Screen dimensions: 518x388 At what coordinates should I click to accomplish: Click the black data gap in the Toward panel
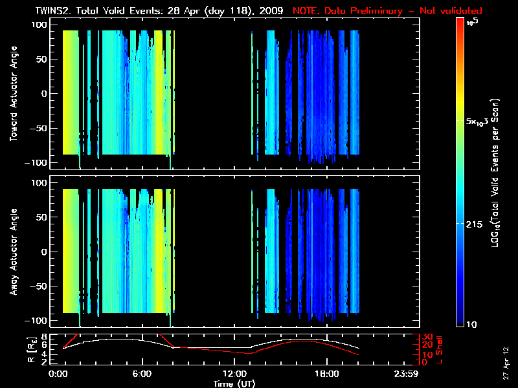pyautogui.click(x=214, y=94)
